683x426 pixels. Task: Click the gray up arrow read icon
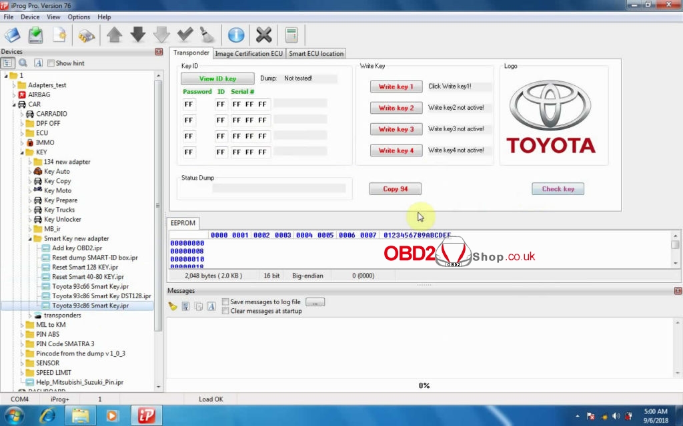pos(115,35)
